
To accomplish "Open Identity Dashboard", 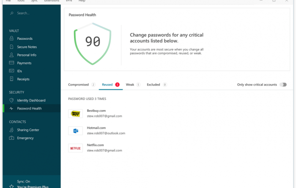I will click(x=32, y=100).
